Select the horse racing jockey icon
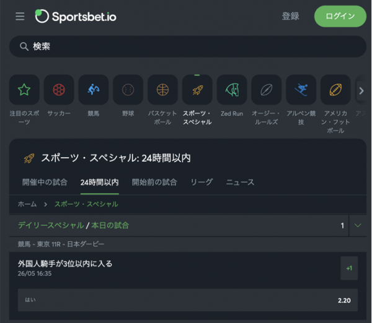Screen dimensions: 372x323 tap(94, 90)
